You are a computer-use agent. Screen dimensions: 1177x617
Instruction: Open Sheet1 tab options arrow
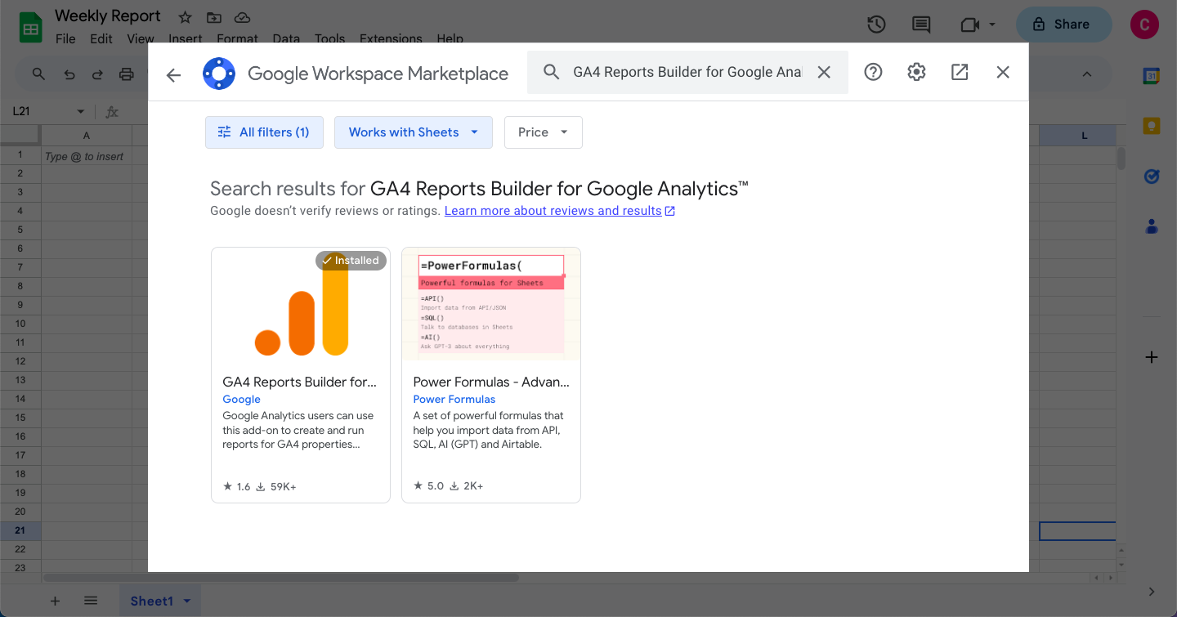tap(187, 601)
